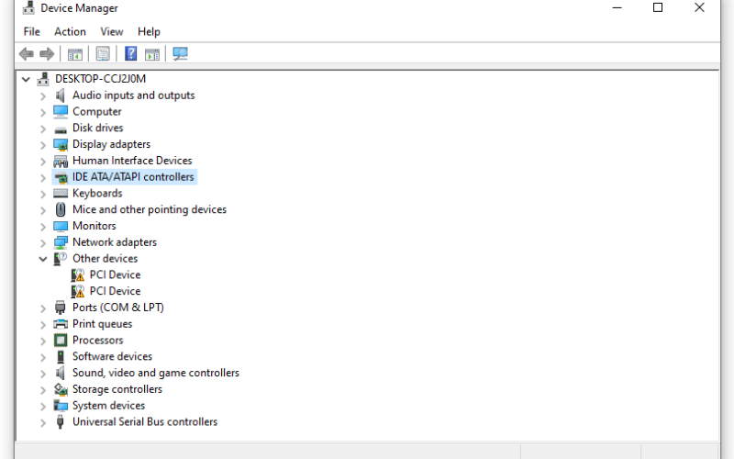Select the Processors label
Viewport: 734px width, 459px height.
click(98, 341)
